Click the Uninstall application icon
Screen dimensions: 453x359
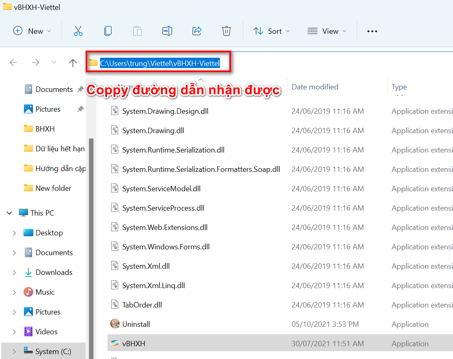[115, 324]
